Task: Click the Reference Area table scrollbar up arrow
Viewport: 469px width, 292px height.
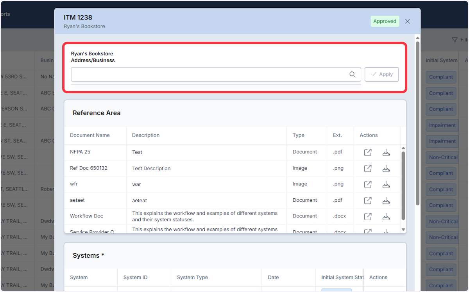Action: tap(403, 148)
